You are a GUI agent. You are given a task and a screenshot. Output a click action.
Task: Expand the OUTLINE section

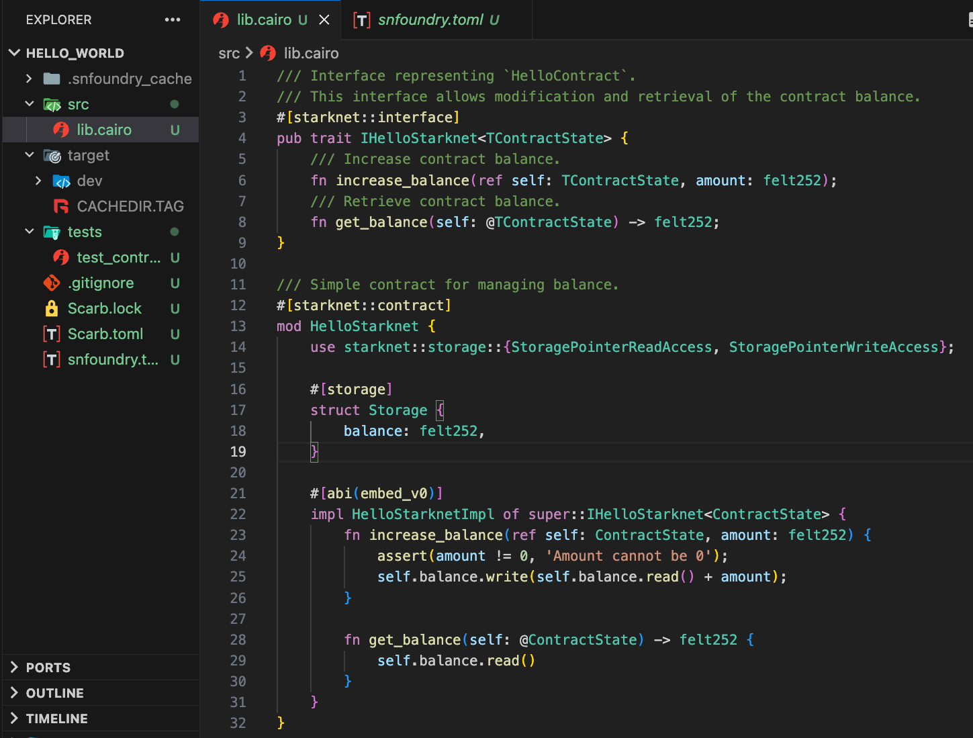(14, 693)
